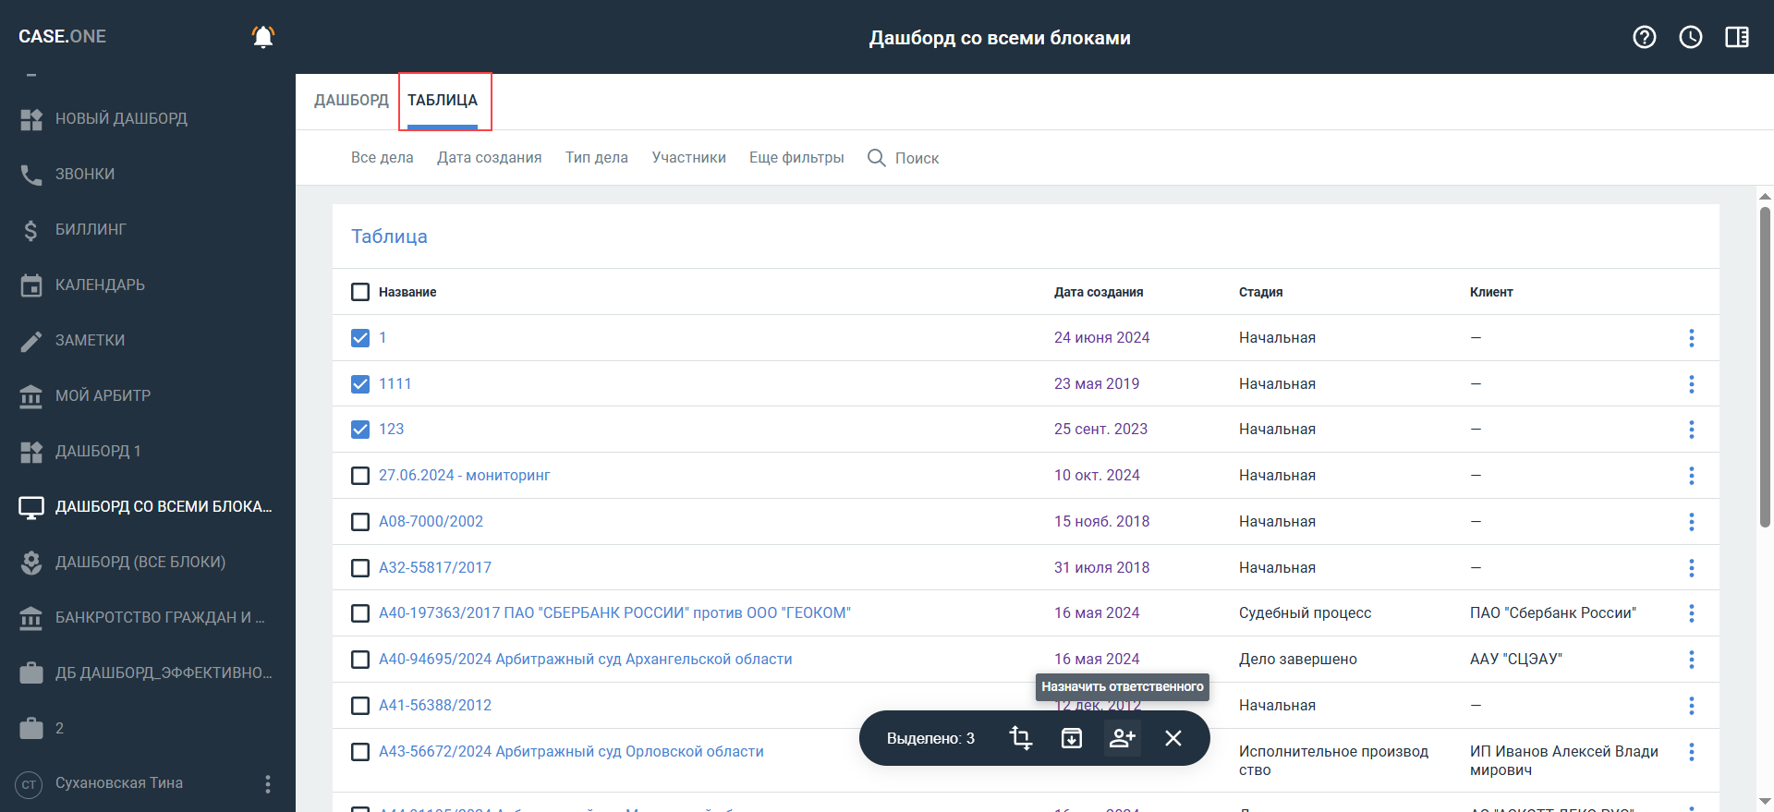Open row menu for А43-56672/2024 case
The image size is (1774, 812).
tap(1692, 752)
